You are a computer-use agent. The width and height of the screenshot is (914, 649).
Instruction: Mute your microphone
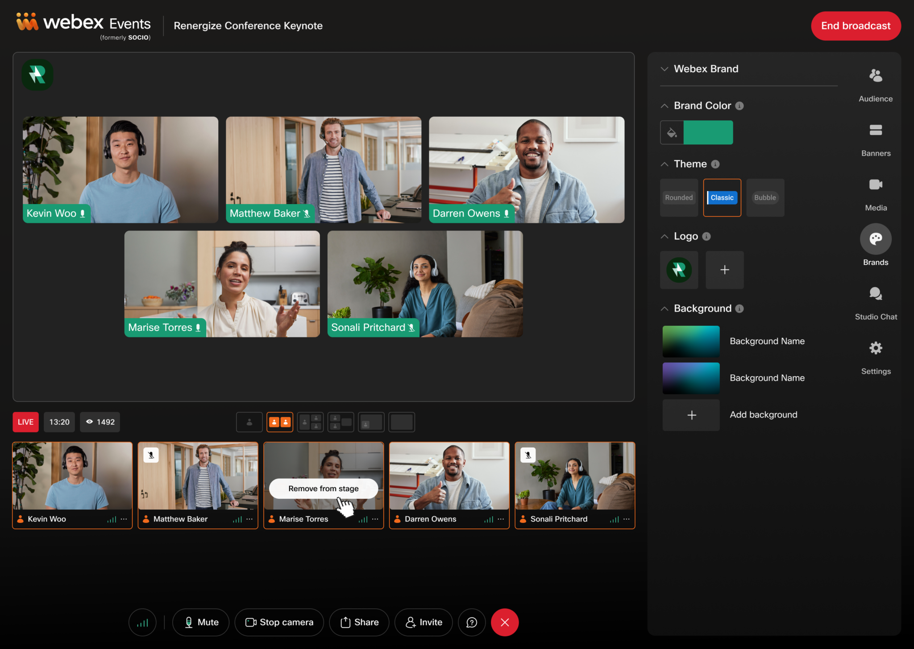200,622
